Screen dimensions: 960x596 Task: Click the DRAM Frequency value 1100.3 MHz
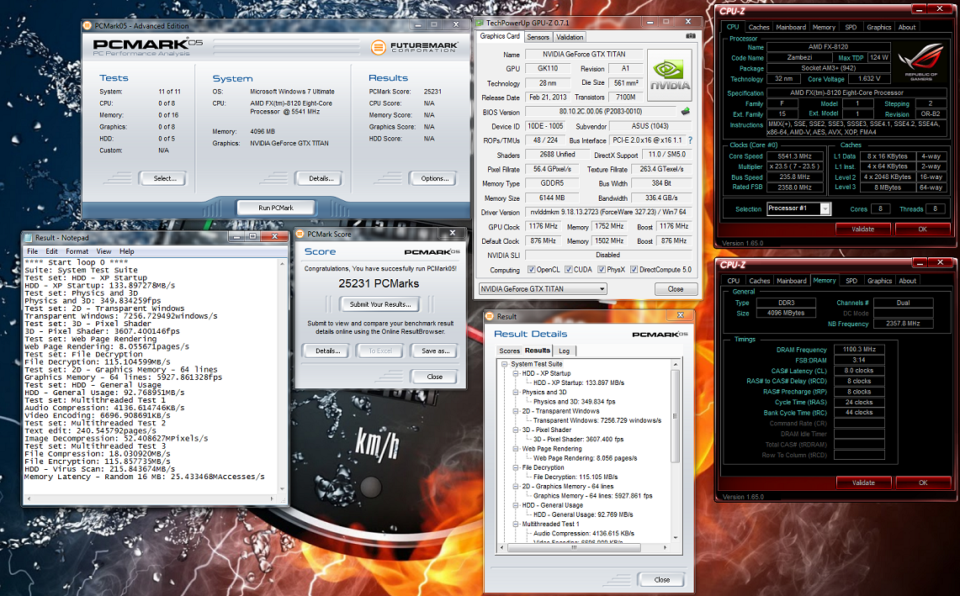(859, 350)
